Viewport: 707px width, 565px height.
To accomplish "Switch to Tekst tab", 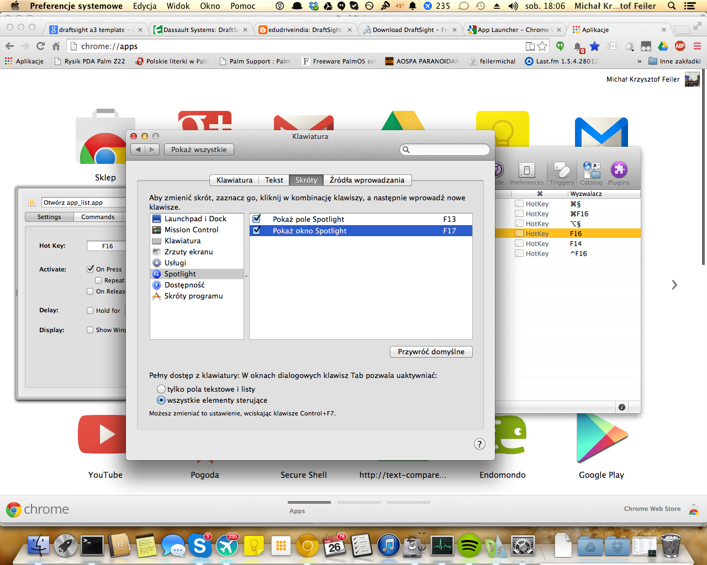I will [x=274, y=180].
